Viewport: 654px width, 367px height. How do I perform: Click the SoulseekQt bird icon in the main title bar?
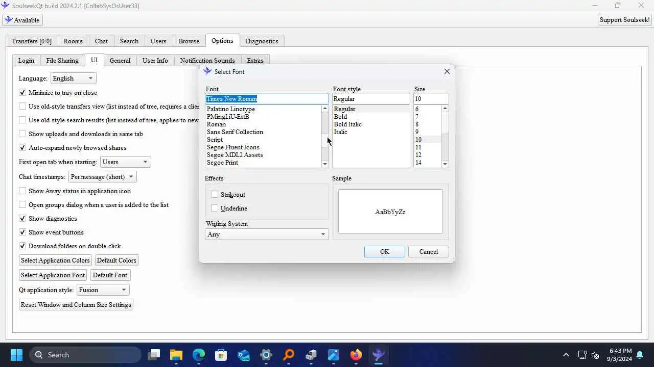coord(5,6)
